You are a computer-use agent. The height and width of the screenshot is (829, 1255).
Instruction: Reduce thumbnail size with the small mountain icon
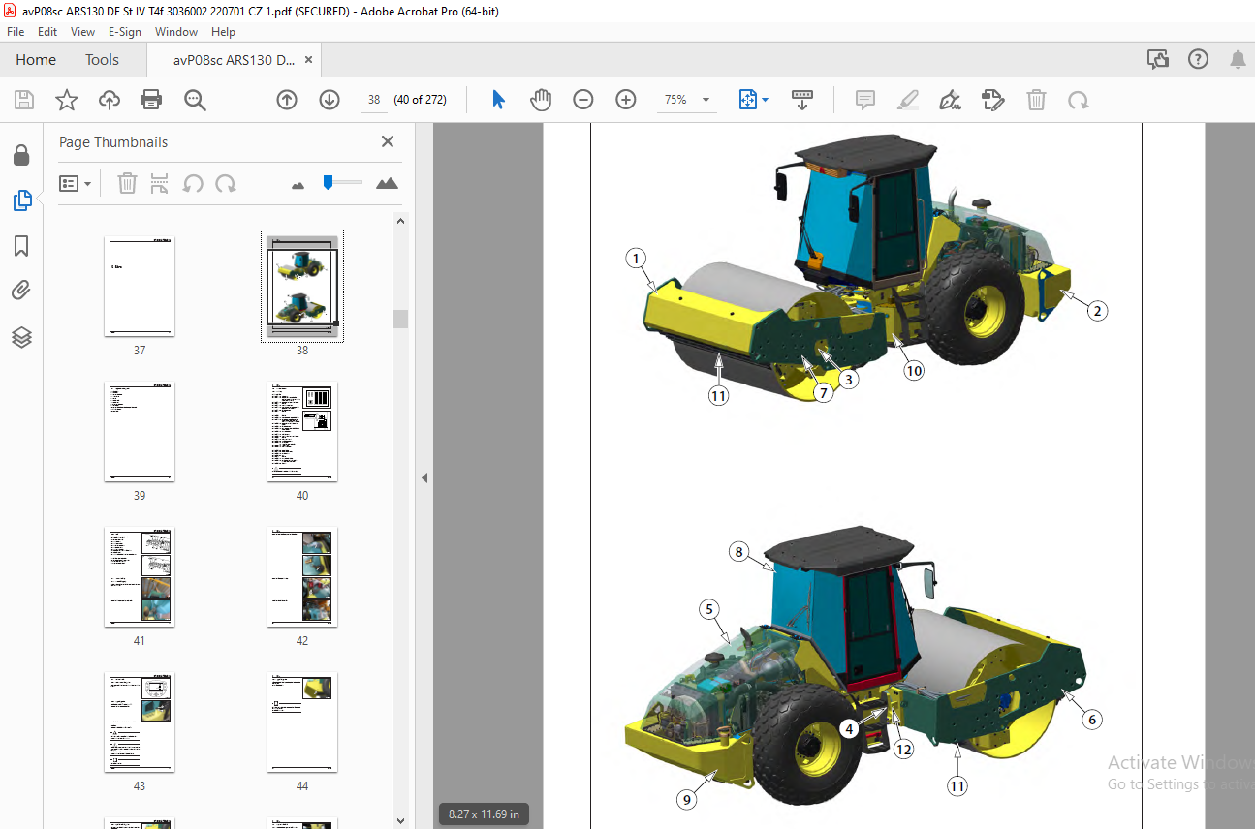click(298, 184)
